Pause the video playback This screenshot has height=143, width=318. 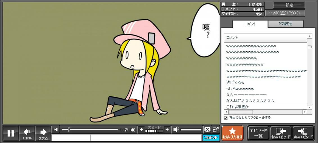[x=11, y=133]
